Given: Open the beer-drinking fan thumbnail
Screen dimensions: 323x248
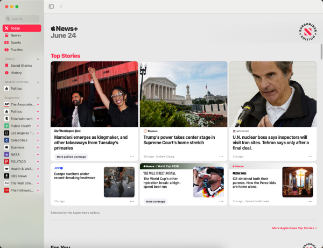Looking at the screenshot, I should 208,182.
